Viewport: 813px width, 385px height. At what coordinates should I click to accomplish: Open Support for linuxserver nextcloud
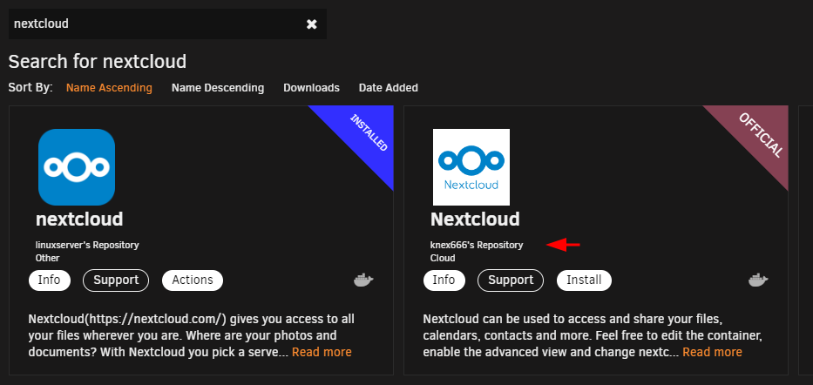pos(116,280)
